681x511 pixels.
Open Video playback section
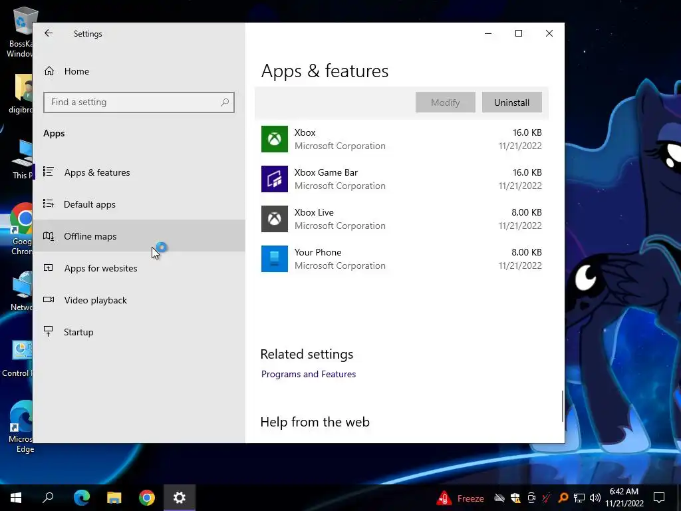click(x=139, y=300)
